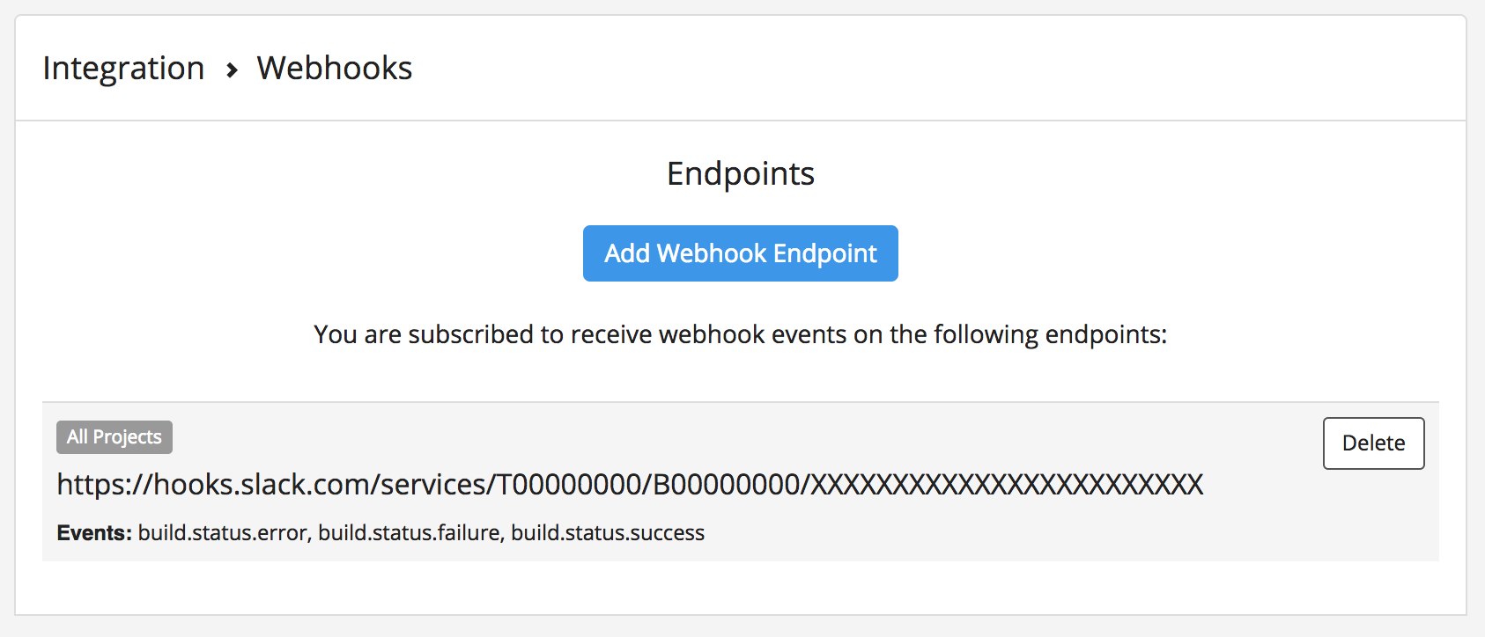Click the bold Events label

coord(94,533)
